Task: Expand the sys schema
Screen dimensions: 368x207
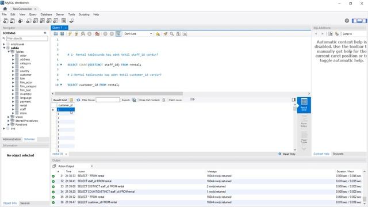Action: point(4,129)
